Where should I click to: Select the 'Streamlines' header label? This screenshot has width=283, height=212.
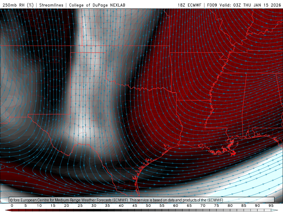51,5
